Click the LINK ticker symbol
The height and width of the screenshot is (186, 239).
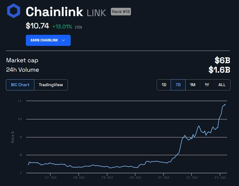click(x=96, y=12)
